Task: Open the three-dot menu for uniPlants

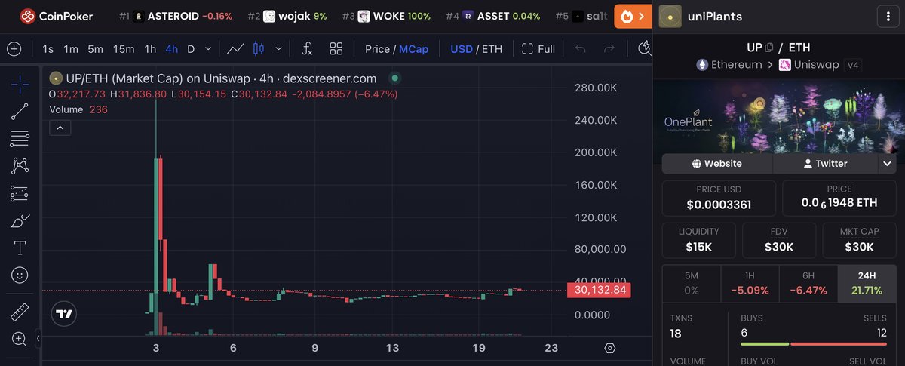Action: [x=886, y=16]
